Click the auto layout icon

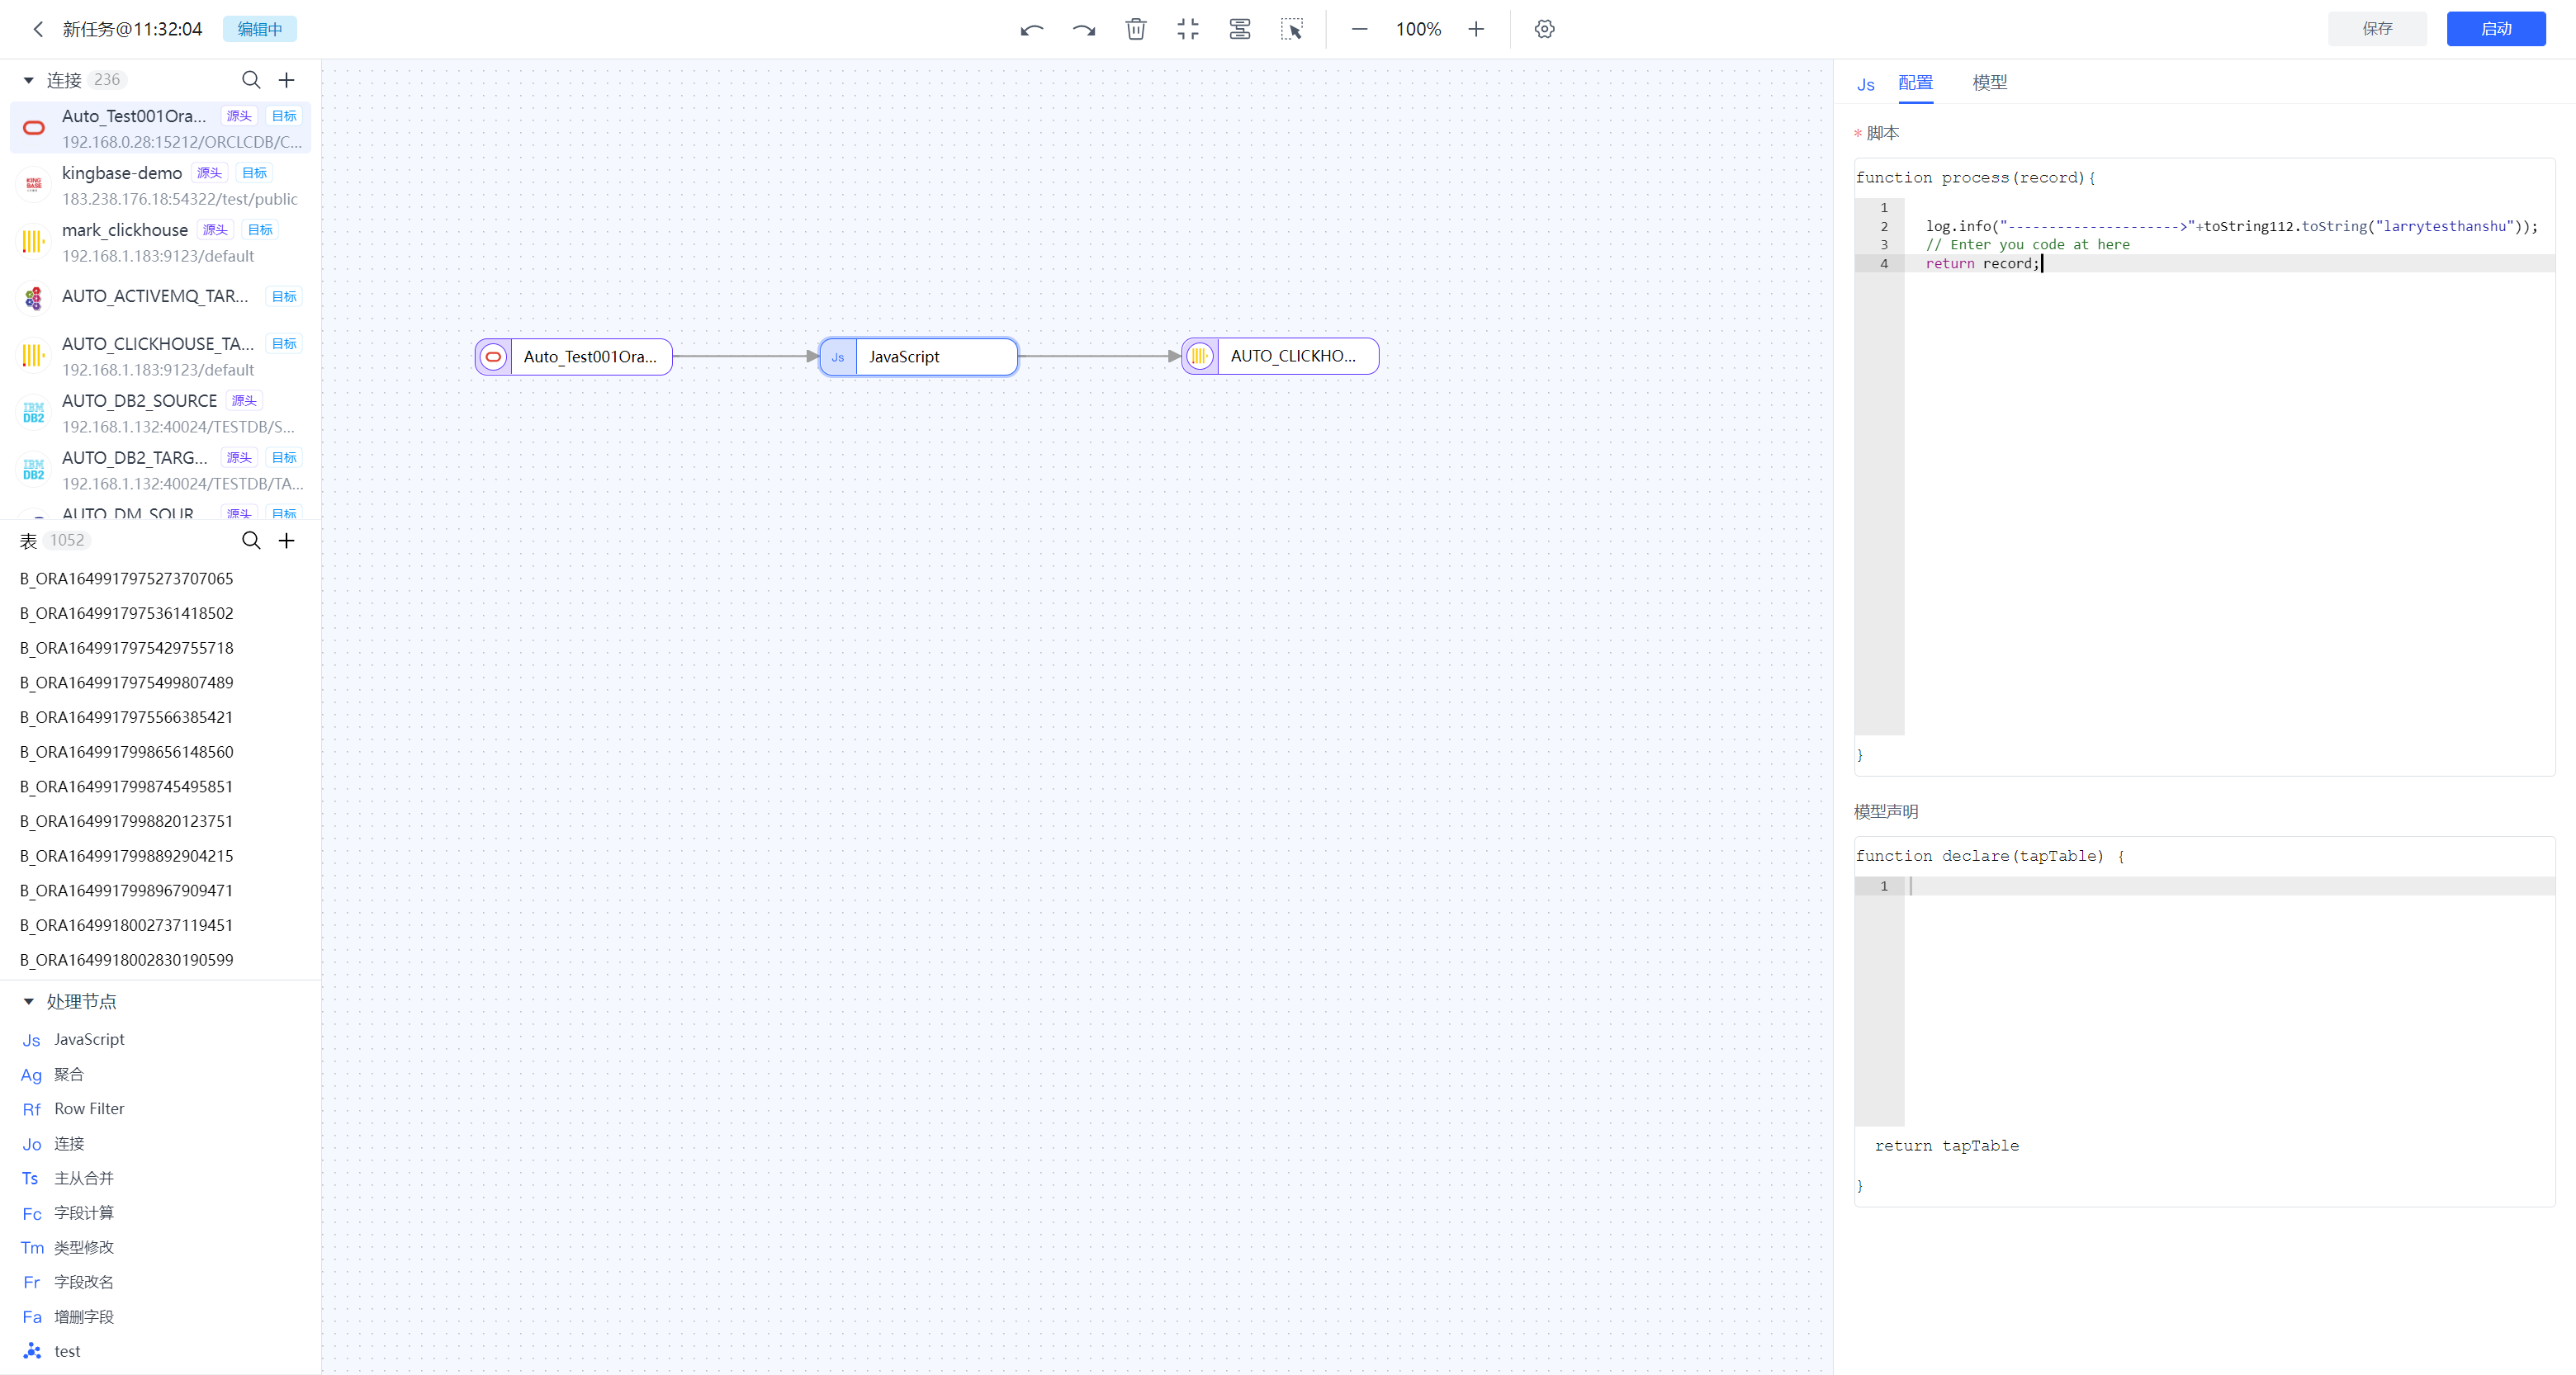coord(1239,29)
